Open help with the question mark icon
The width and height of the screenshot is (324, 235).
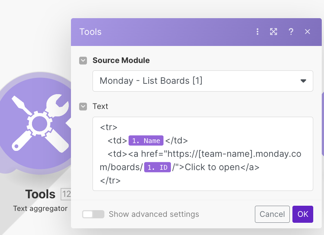(291, 32)
